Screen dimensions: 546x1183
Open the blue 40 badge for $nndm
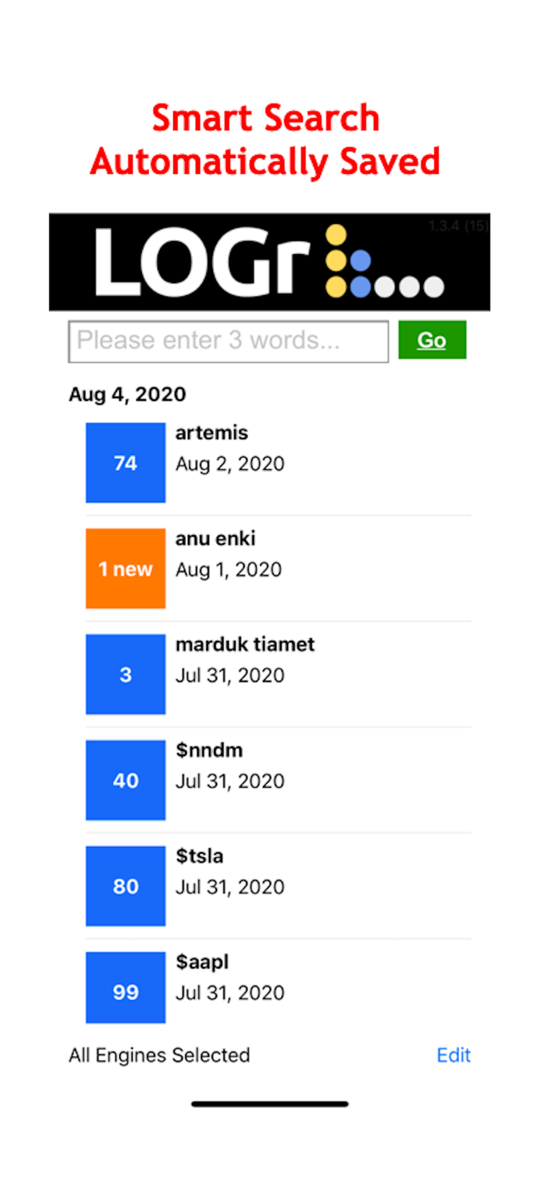pyautogui.click(x=125, y=780)
